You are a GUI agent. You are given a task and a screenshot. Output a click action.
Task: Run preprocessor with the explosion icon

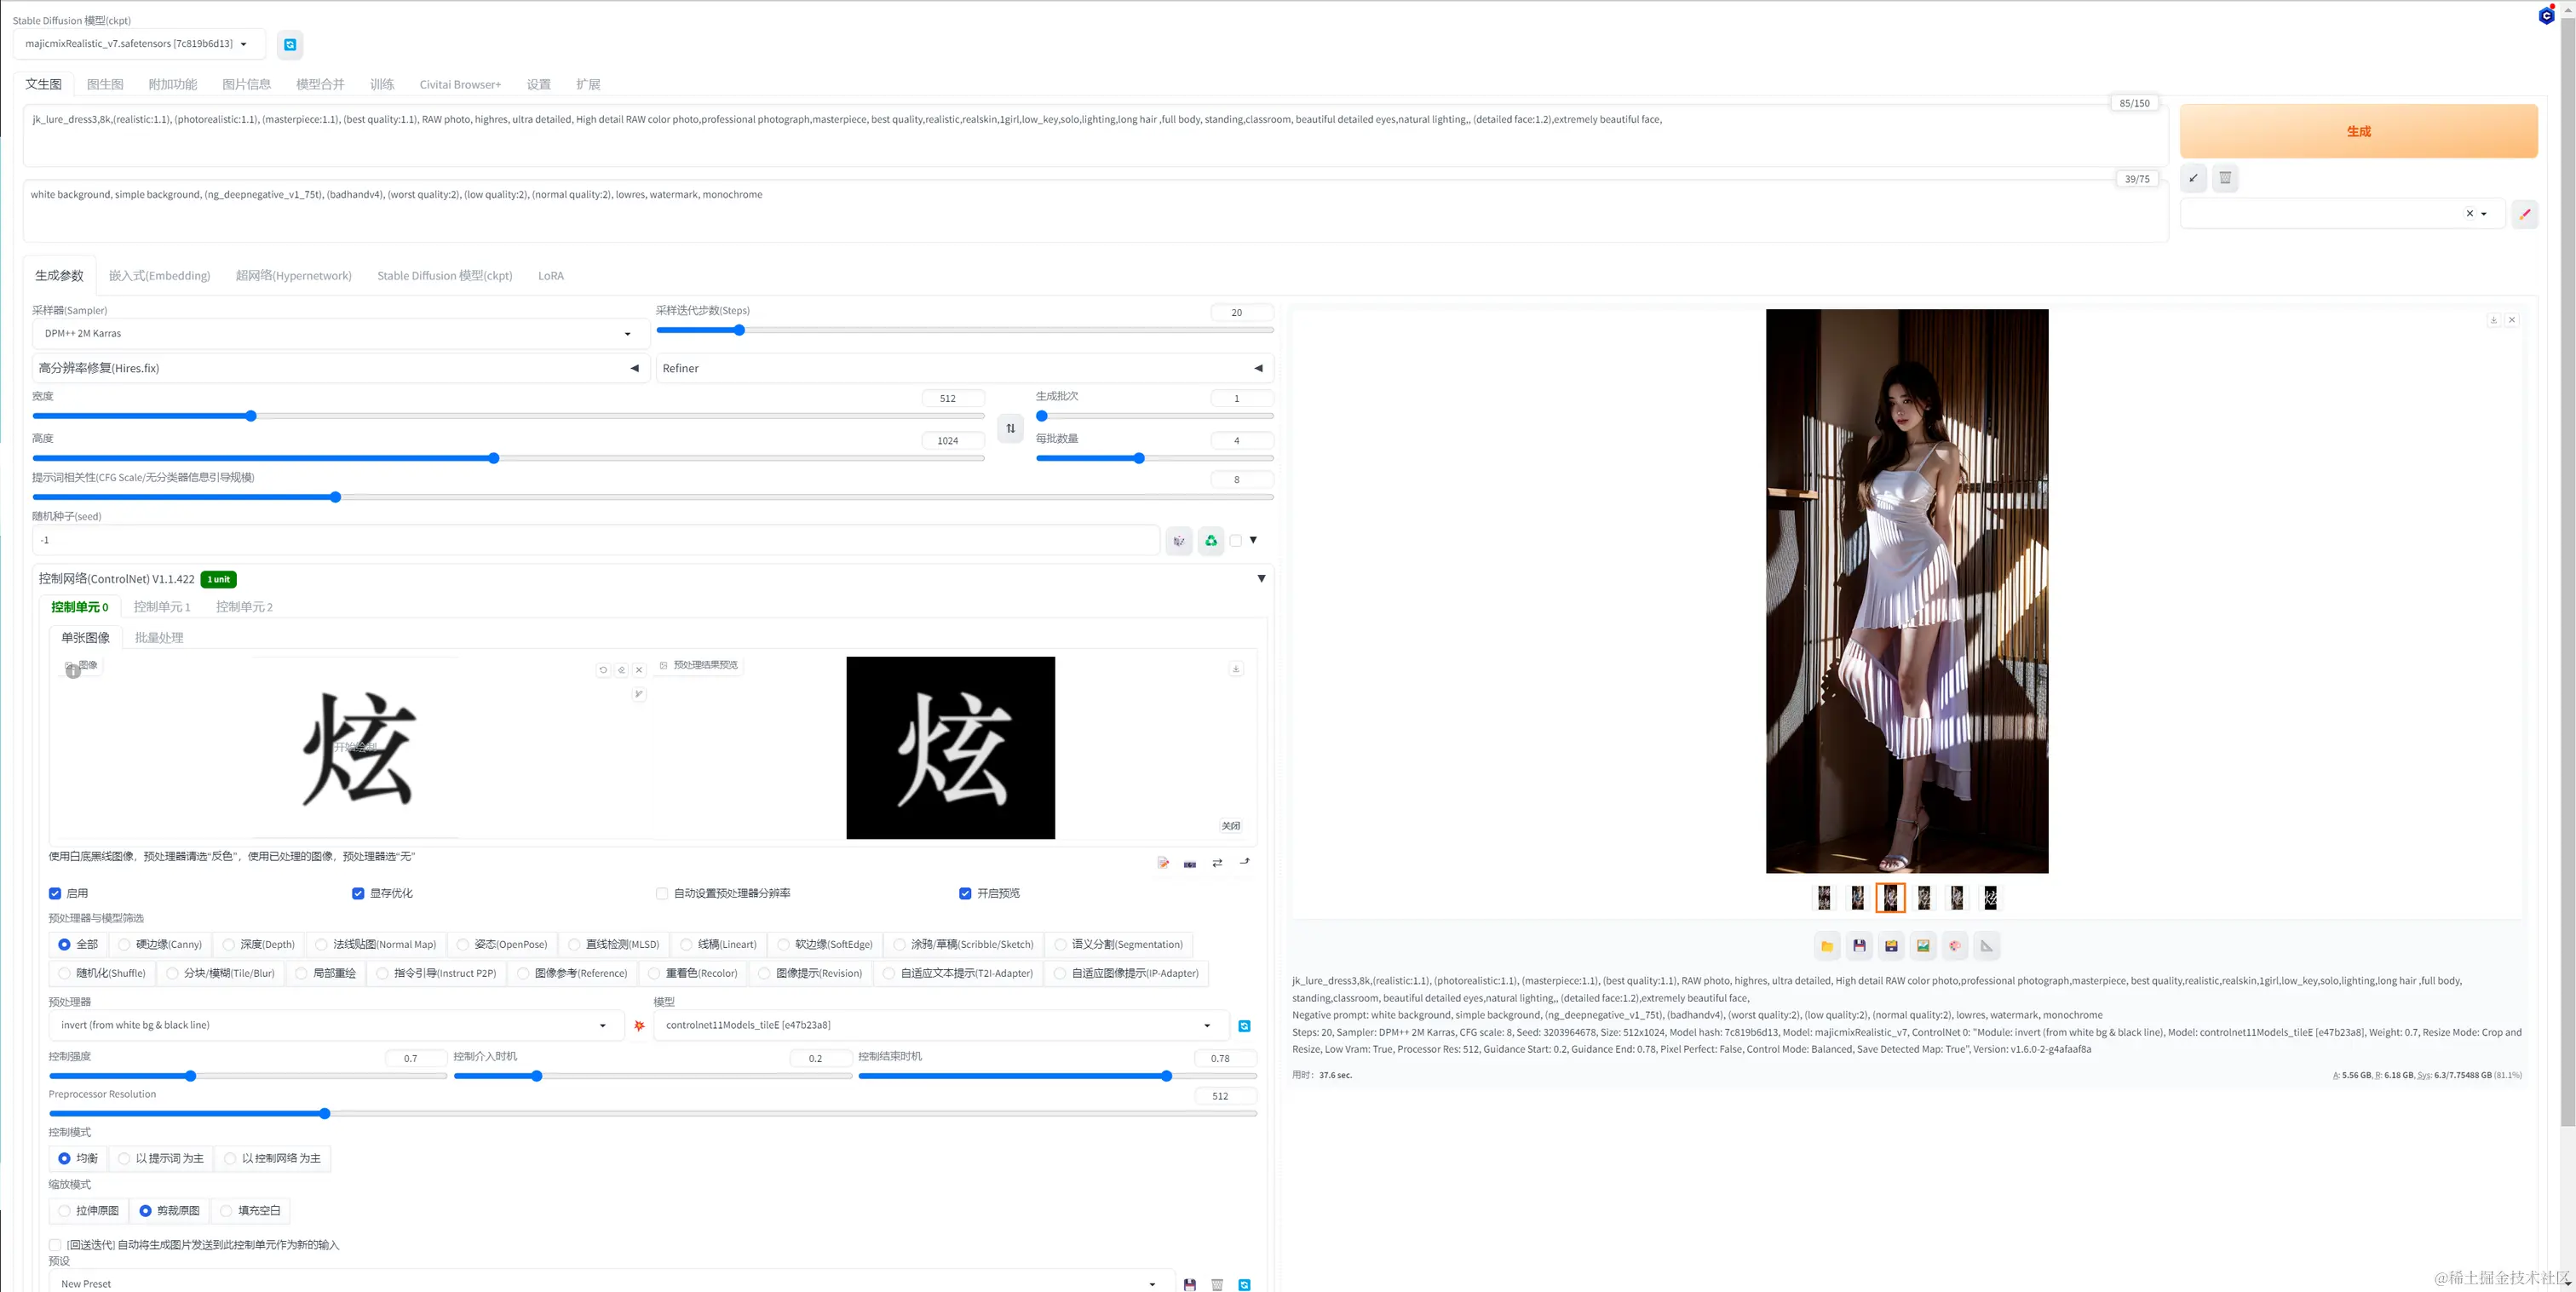[x=639, y=1026]
